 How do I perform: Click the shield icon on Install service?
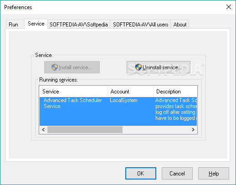pos(55,67)
